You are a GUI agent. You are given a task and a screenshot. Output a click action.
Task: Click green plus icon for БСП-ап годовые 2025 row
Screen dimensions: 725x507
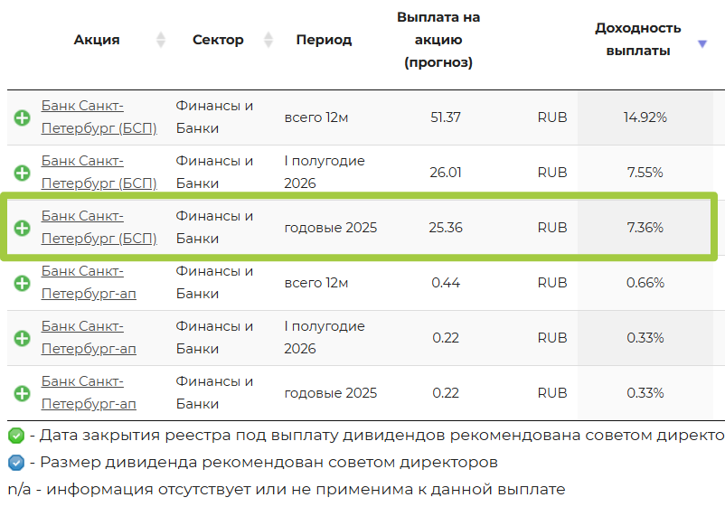click(x=22, y=393)
